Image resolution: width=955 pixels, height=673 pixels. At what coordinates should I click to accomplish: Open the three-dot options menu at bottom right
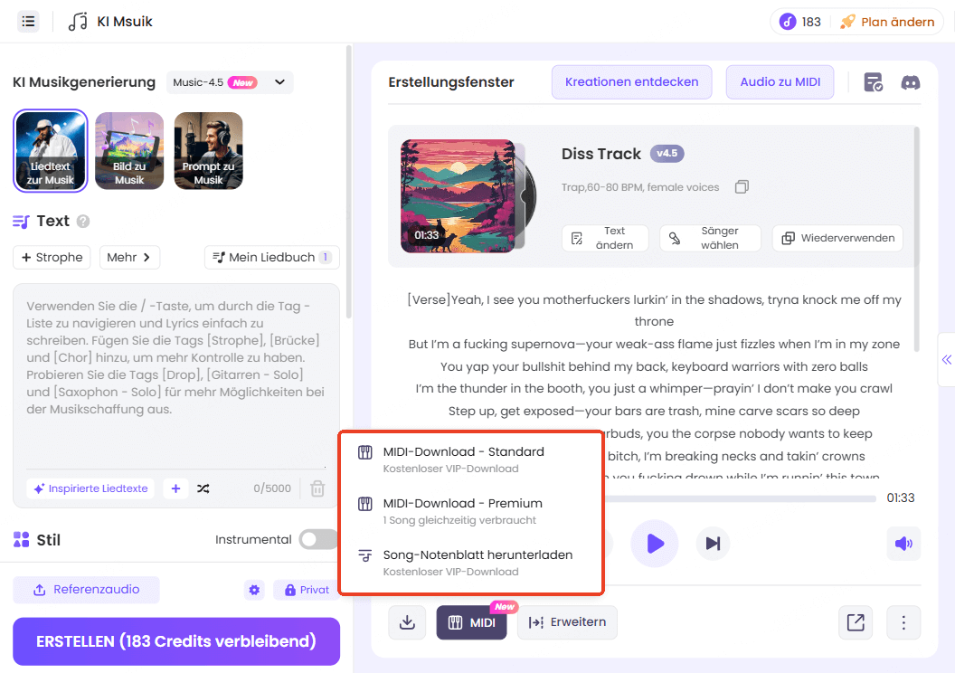click(903, 622)
